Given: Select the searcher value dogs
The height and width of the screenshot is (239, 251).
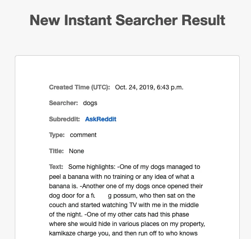Looking at the screenshot, I should [x=90, y=103].
